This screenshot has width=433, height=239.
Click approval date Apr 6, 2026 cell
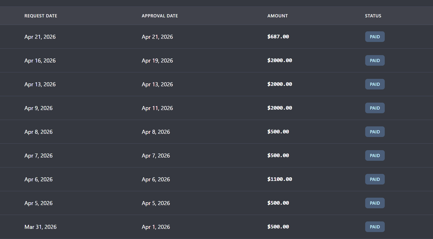(x=156, y=179)
